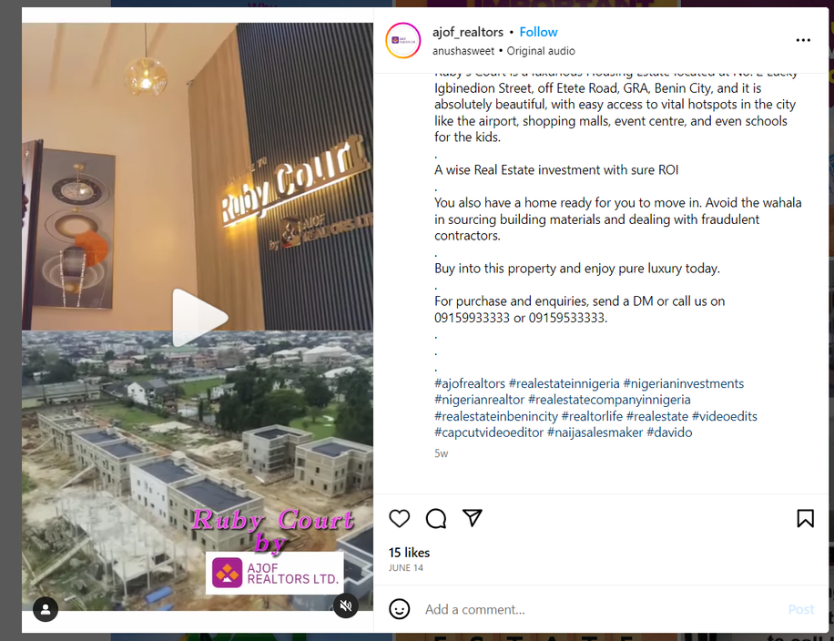Show tagged people icon on video
The height and width of the screenshot is (641, 834).
pos(46,609)
